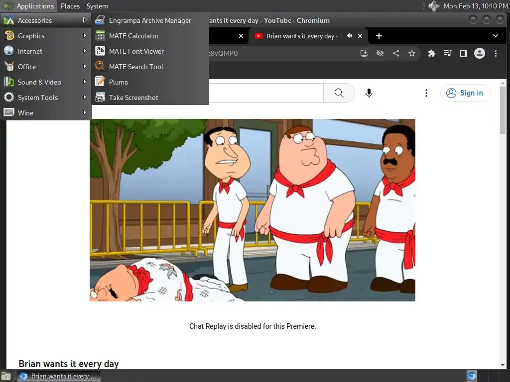Expand the Sound & Video submenu arrow

pyautogui.click(x=85, y=82)
